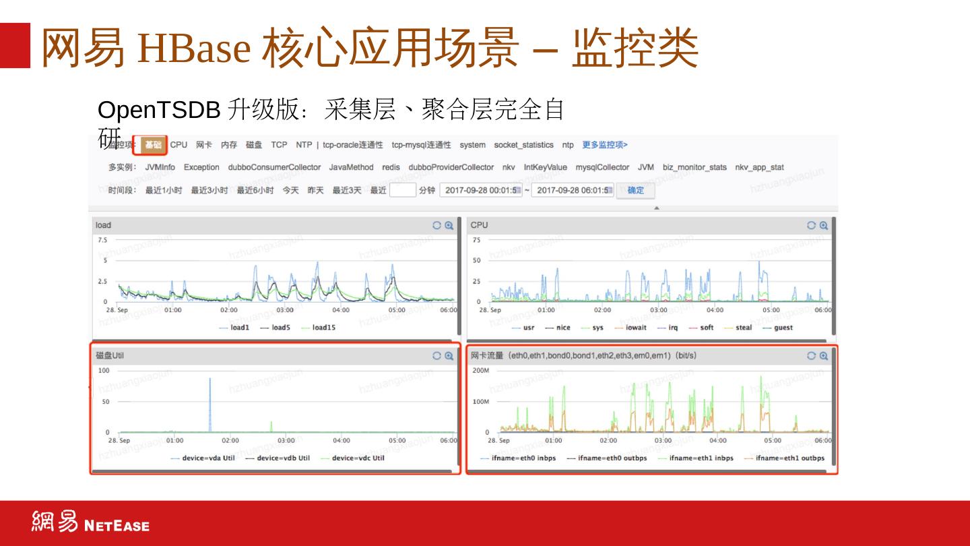Viewport: 970px width, 546px height.
Task: Set time range to 最近3天
Action: click(347, 190)
